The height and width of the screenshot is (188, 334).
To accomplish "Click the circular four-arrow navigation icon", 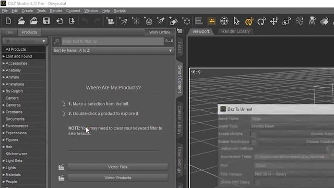I will coord(224,21).
